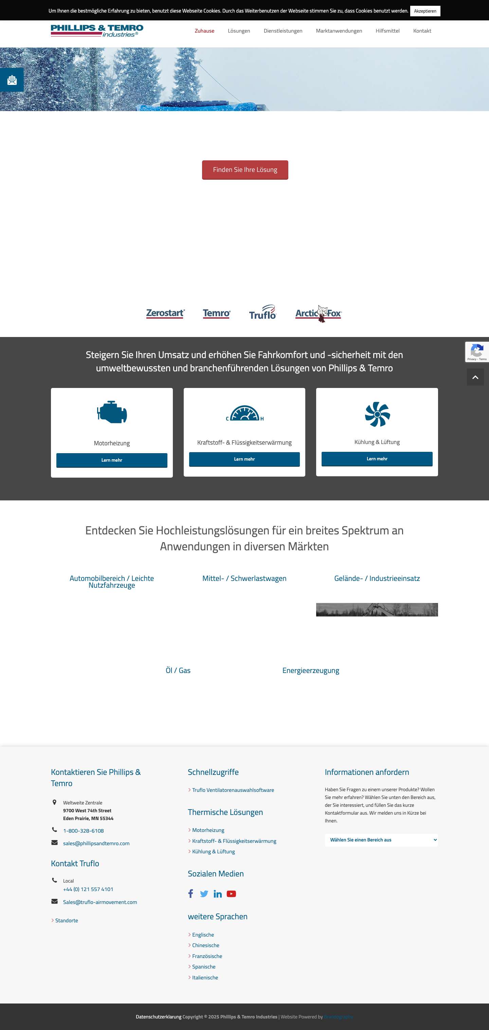
Task: Click the snowy forest hero banner image
Action: point(244,79)
